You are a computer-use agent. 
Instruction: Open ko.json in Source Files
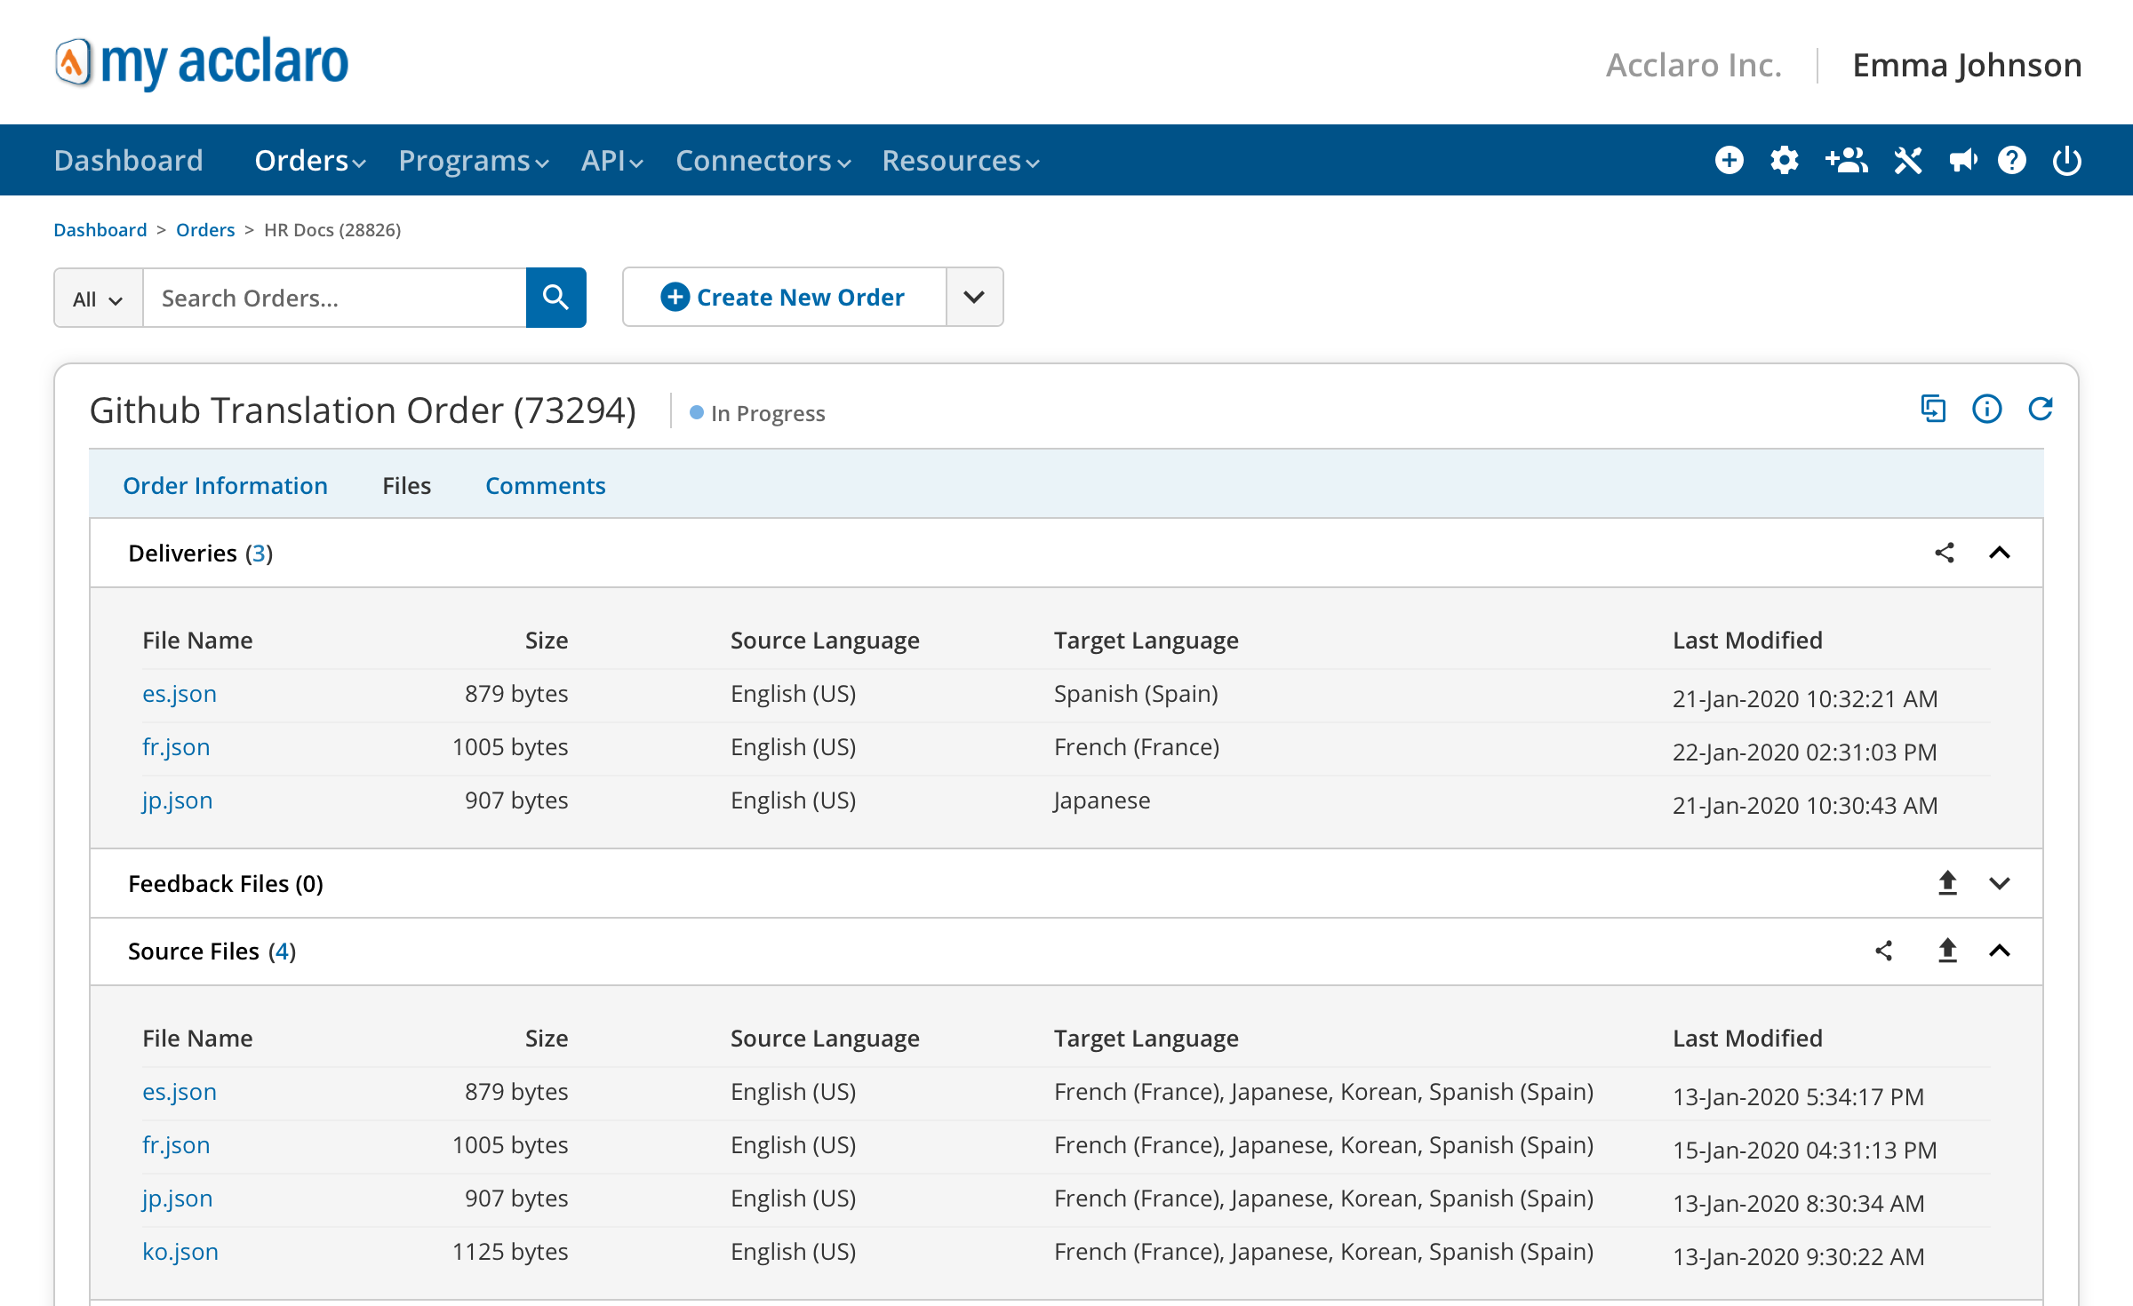(180, 1252)
